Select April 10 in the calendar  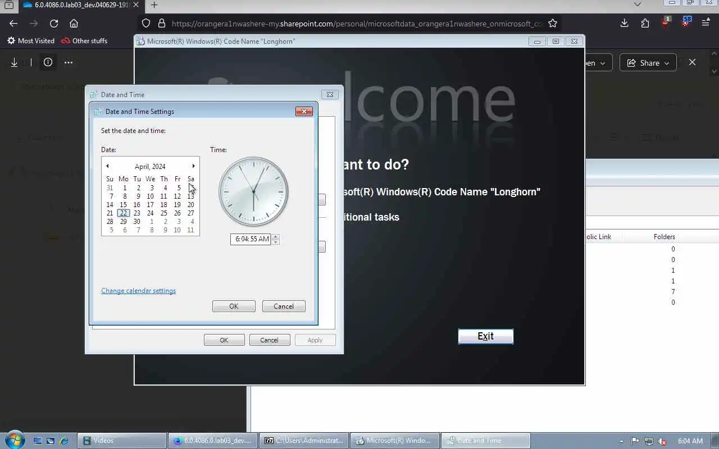(150, 196)
